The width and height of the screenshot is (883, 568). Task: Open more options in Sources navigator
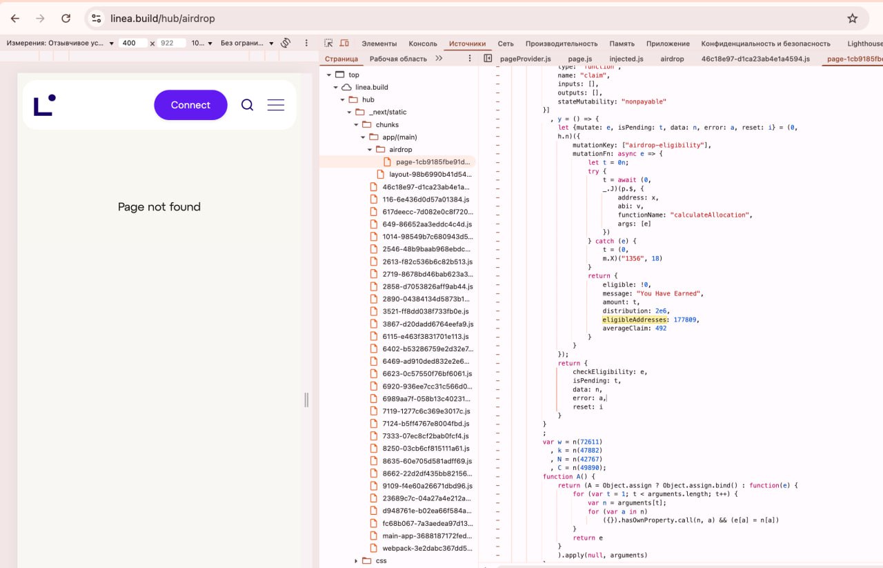[x=470, y=59]
